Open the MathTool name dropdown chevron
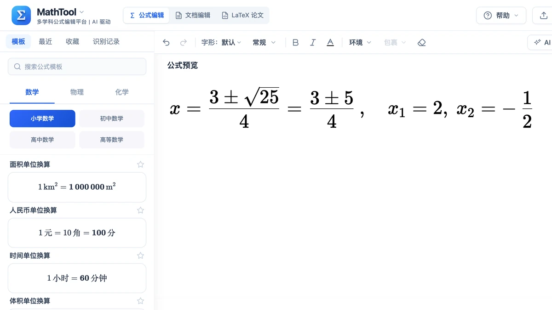 [82, 12]
